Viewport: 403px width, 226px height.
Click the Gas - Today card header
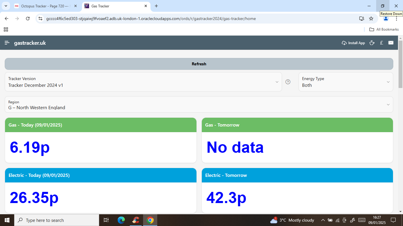(x=101, y=125)
